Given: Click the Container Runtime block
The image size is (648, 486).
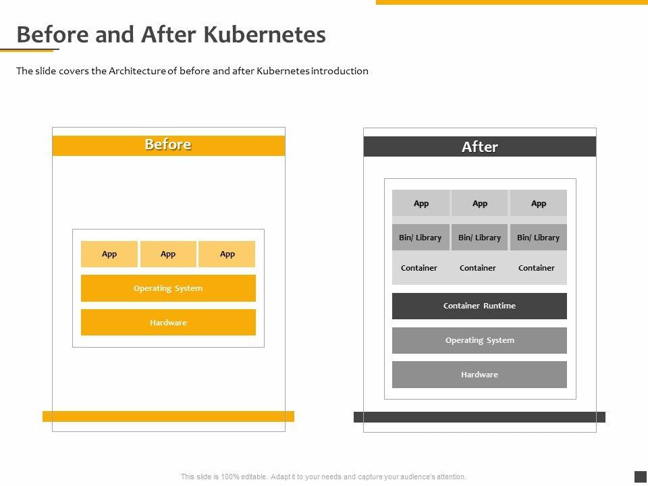Looking at the screenshot, I should (x=479, y=306).
